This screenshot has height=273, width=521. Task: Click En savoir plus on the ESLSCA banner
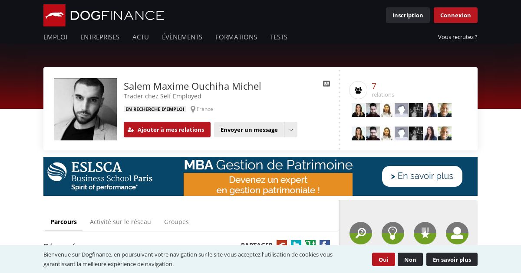tap(422, 176)
